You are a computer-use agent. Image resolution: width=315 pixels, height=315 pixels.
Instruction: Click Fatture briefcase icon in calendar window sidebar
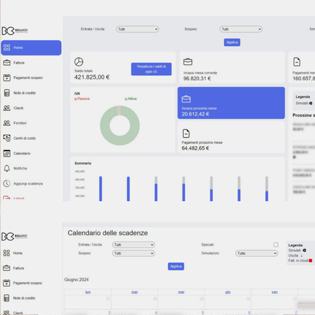point(6,268)
